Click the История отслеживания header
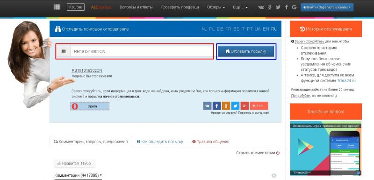The image size is (374, 180). (x=325, y=29)
